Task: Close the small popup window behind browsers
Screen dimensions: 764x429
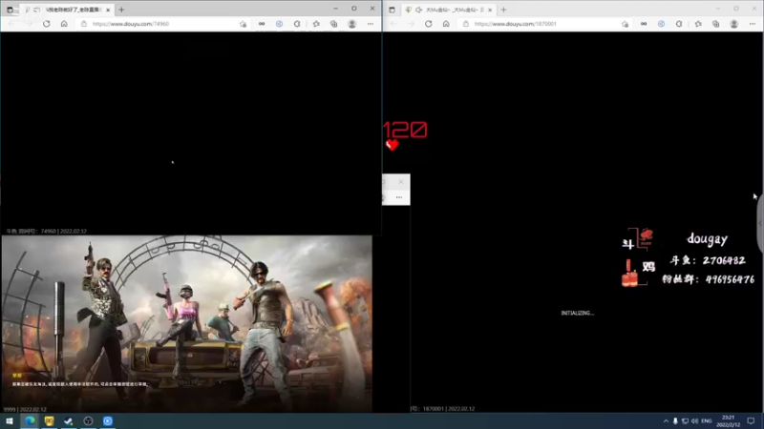Action: [x=401, y=182]
